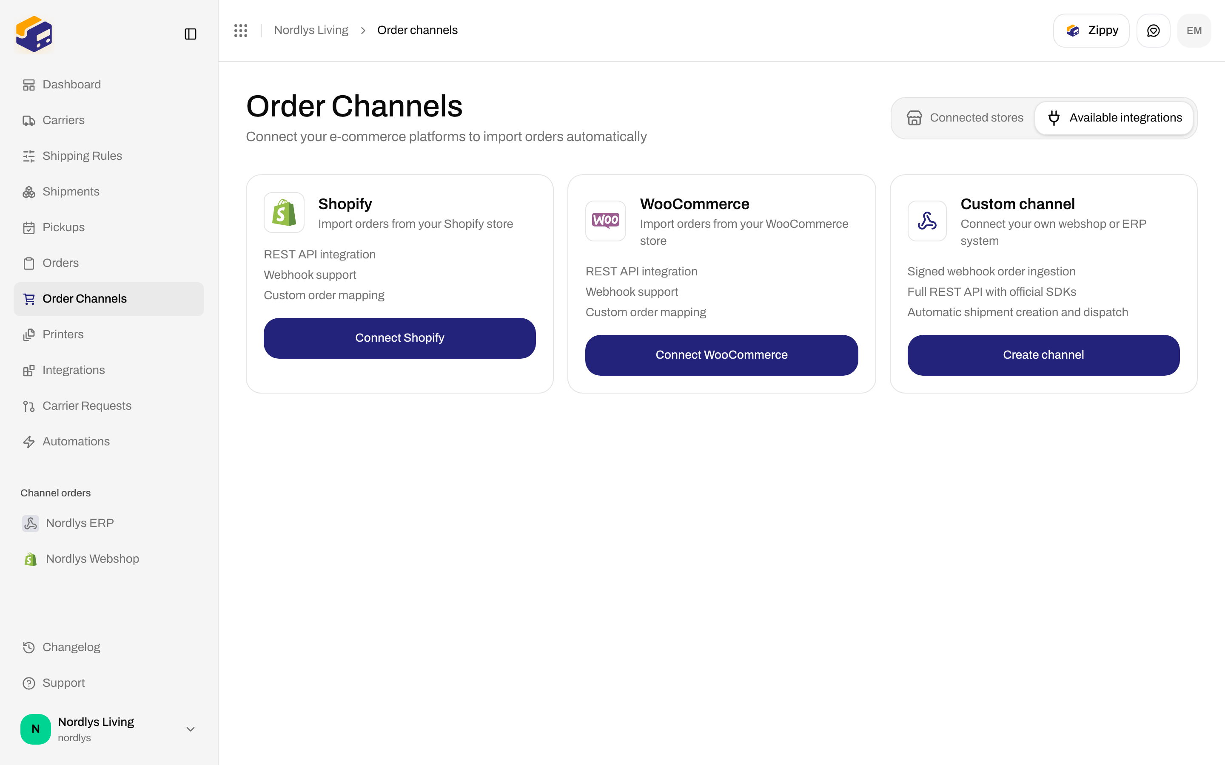
Task: Open the chat support icon
Action: click(1153, 30)
